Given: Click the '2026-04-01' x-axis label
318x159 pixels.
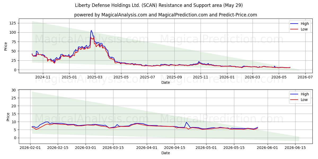Looking at the screenshot, I should pos(147,148).
